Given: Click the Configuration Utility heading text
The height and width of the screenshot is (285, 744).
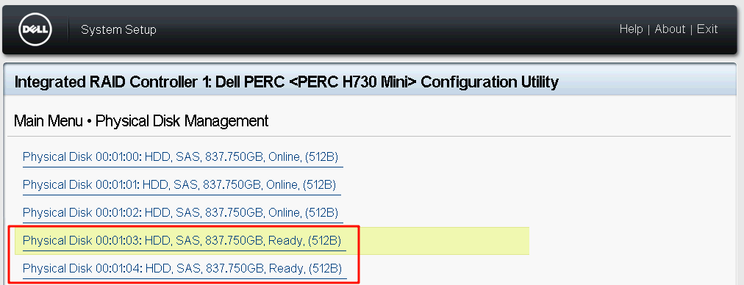Looking at the screenshot, I should click(x=490, y=82).
